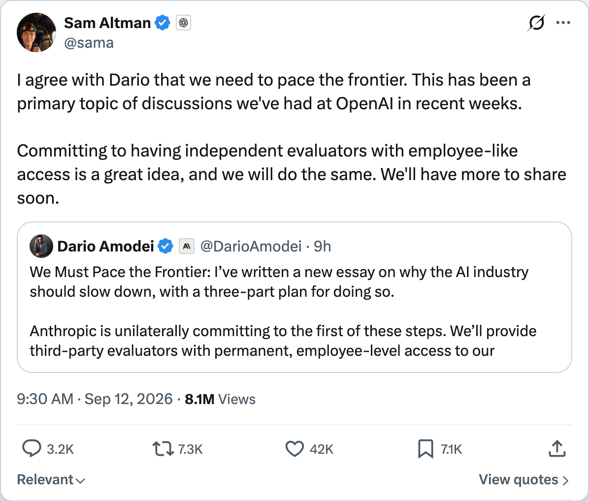Like the post with the heart icon
This screenshot has width=589, height=501.
pyautogui.click(x=294, y=449)
